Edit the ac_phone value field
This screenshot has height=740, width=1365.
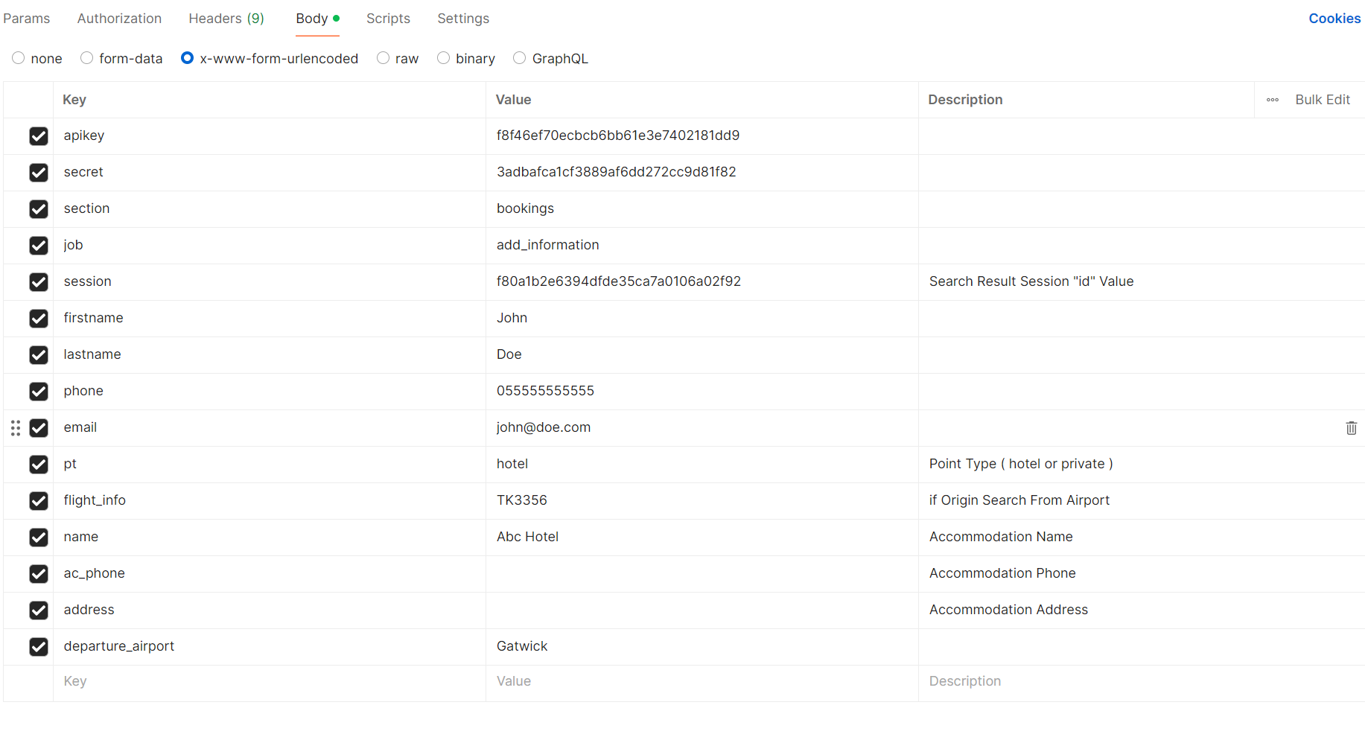click(x=700, y=574)
